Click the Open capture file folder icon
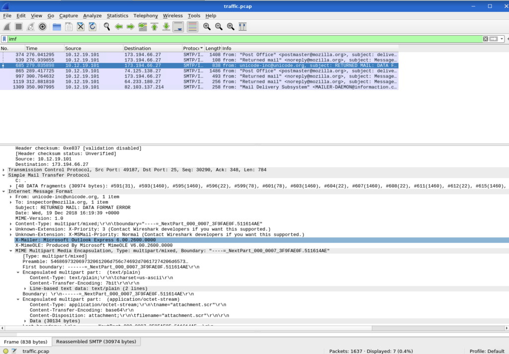The height and width of the screenshot is (354, 509). [57, 27]
